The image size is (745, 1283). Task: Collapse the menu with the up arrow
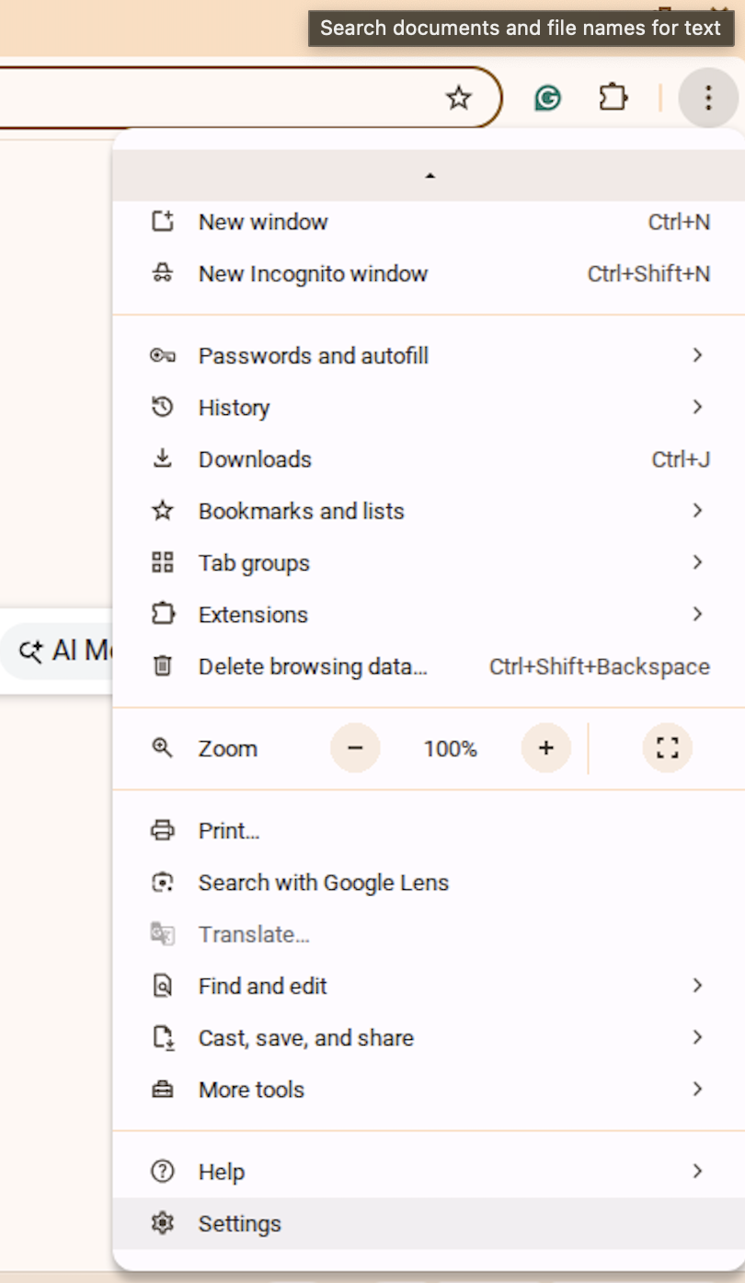click(x=430, y=175)
